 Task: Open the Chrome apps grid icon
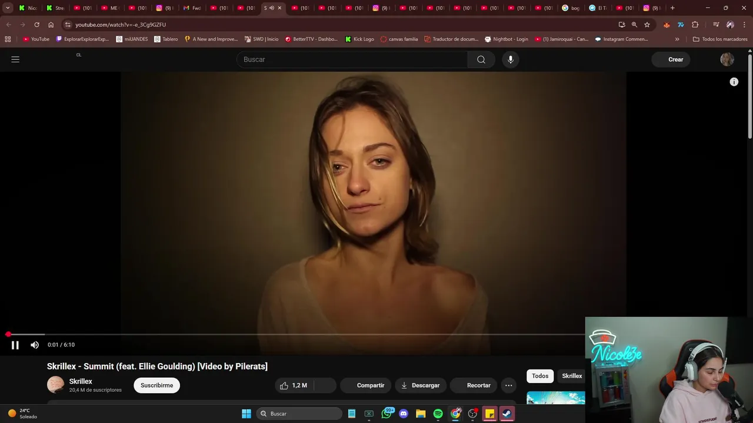(8, 39)
